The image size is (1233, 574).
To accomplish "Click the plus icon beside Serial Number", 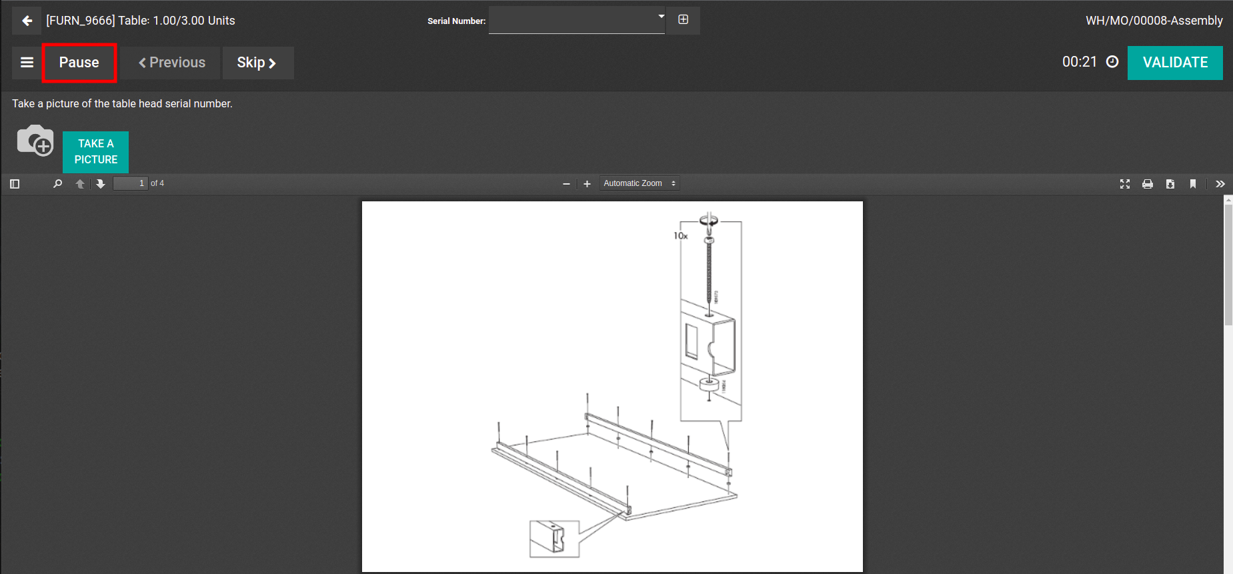I will pos(684,19).
